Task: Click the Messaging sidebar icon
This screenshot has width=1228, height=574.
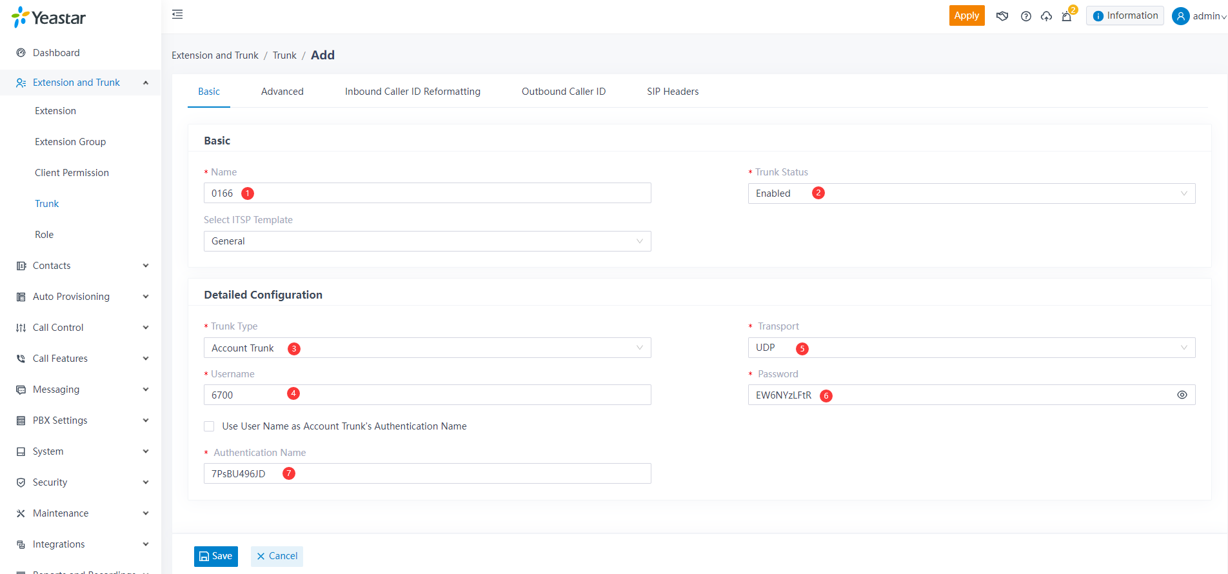Action: [x=21, y=390]
